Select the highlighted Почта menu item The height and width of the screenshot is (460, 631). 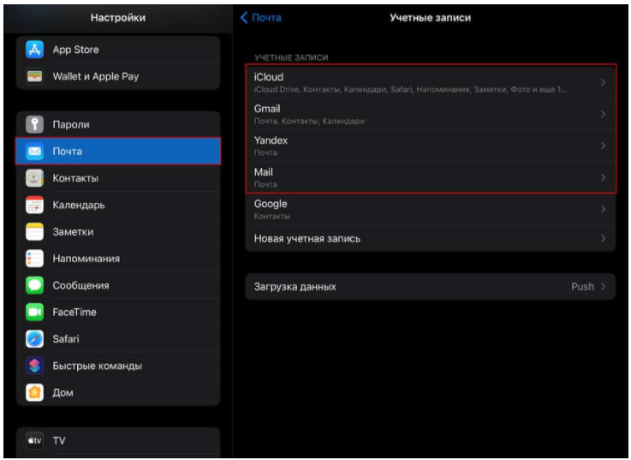pyautogui.click(x=118, y=152)
